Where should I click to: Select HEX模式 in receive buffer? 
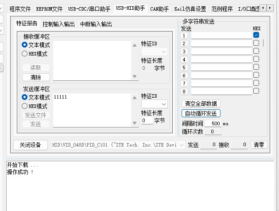coord(35,54)
